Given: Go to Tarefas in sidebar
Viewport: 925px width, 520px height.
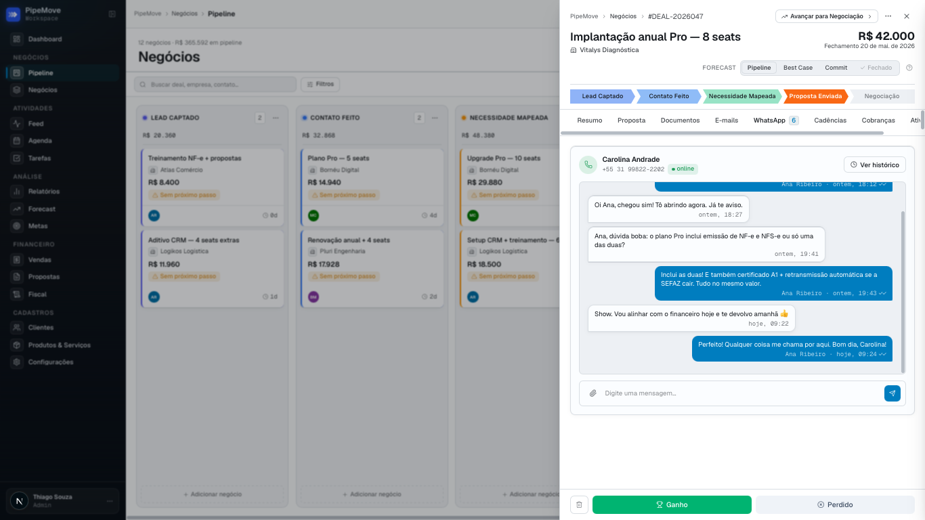Looking at the screenshot, I should pos(63,158).
